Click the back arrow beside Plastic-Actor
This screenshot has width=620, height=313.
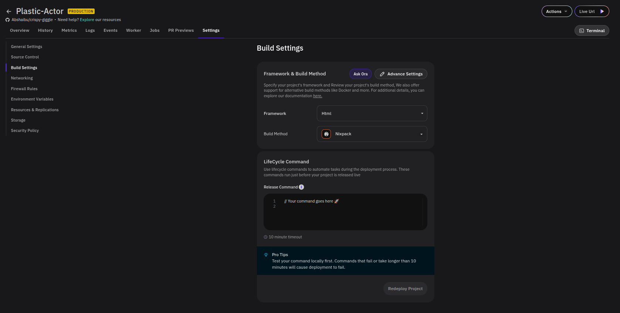(x=9, y=11)
